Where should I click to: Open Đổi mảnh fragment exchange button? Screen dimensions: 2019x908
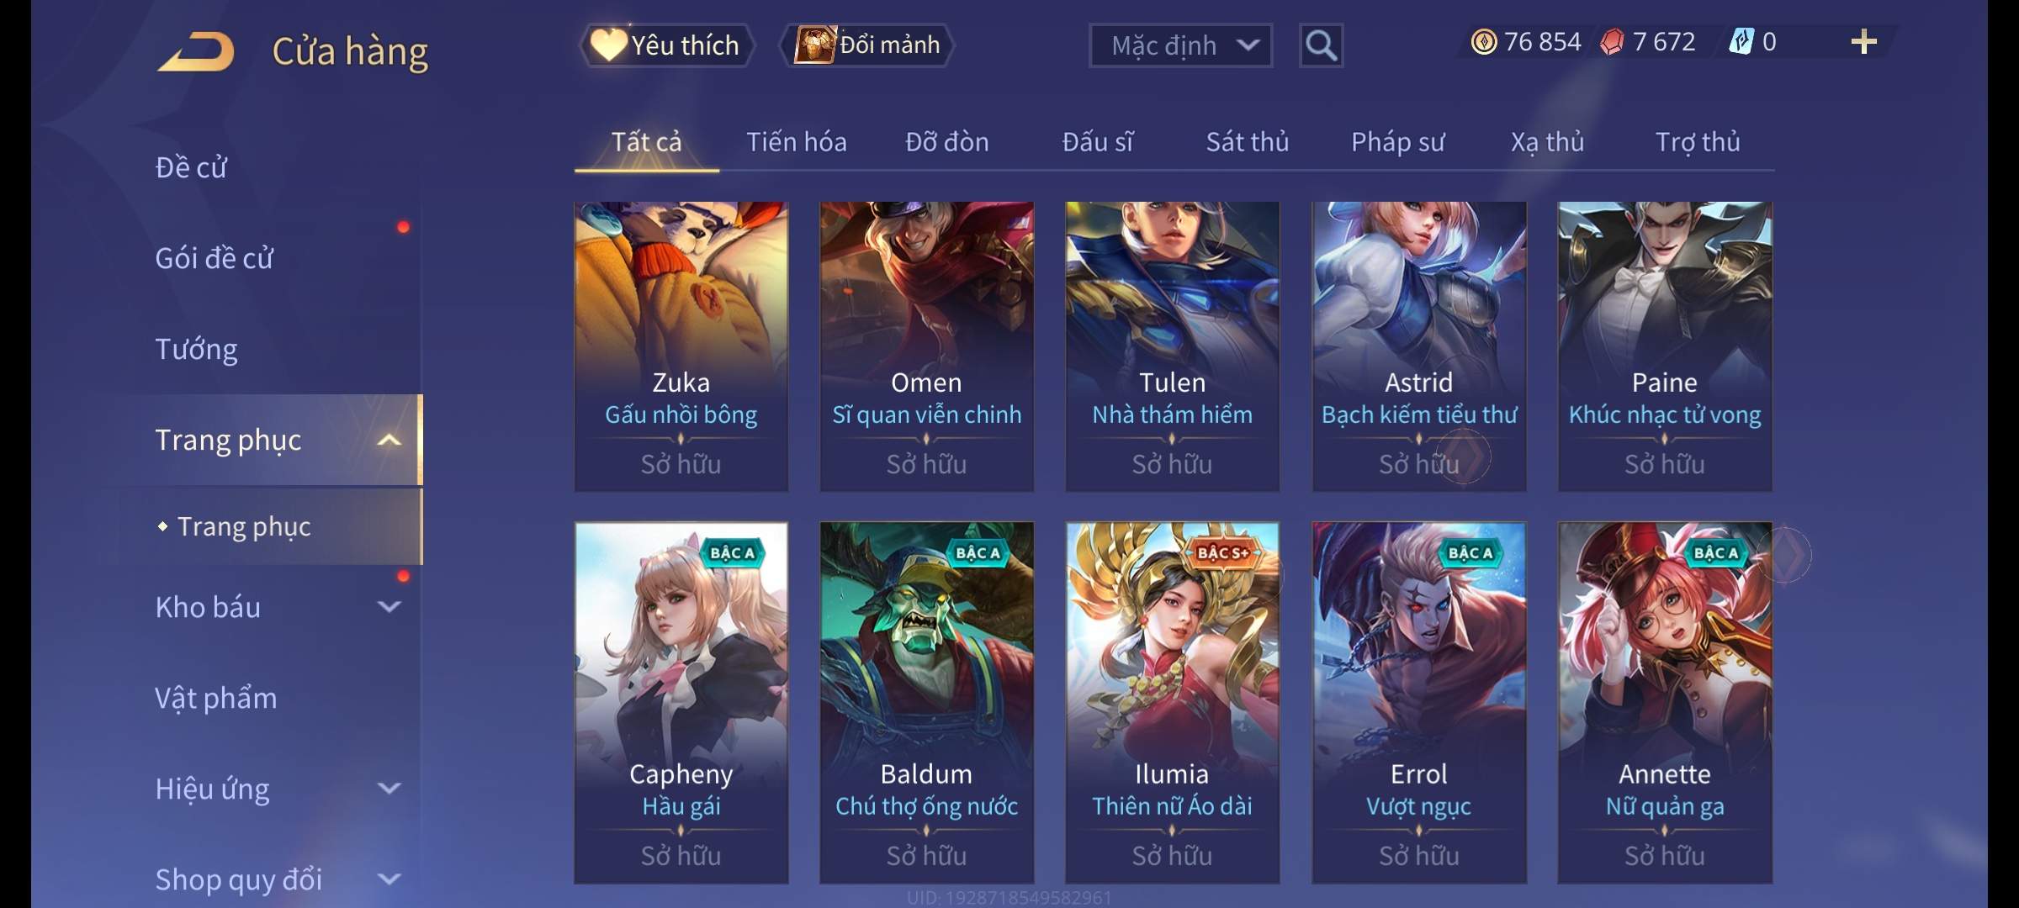[x=867, y=45]
